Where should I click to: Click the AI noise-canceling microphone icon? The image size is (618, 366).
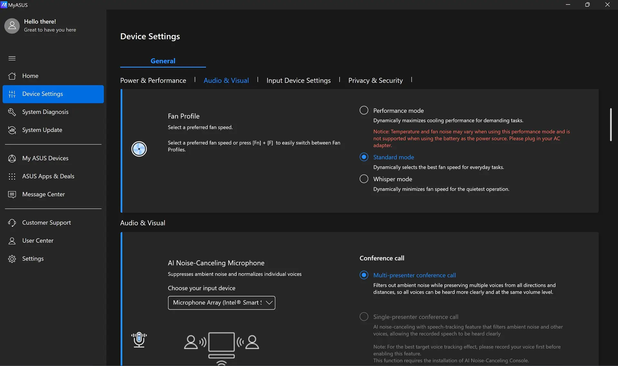point(139,340)
